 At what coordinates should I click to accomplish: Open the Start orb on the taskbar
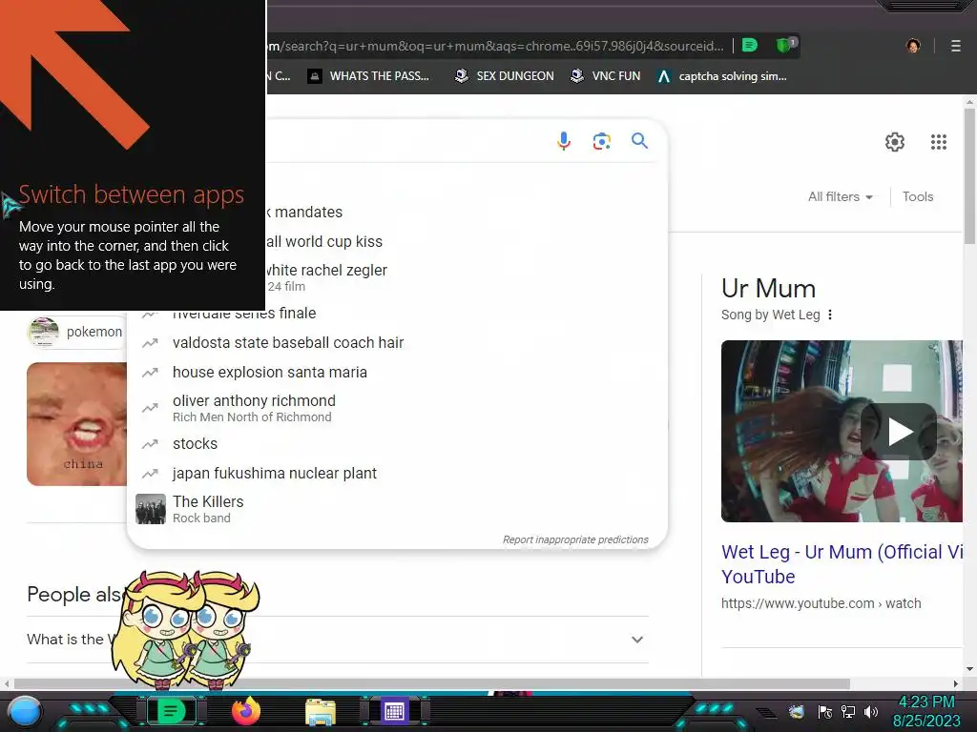25,711
